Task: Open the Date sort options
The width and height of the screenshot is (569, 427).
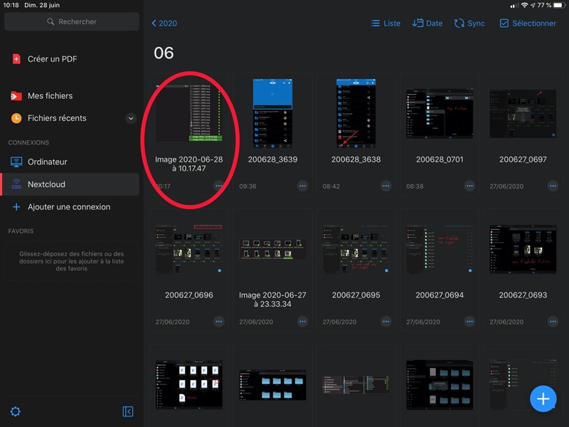Action: point(427,23)
